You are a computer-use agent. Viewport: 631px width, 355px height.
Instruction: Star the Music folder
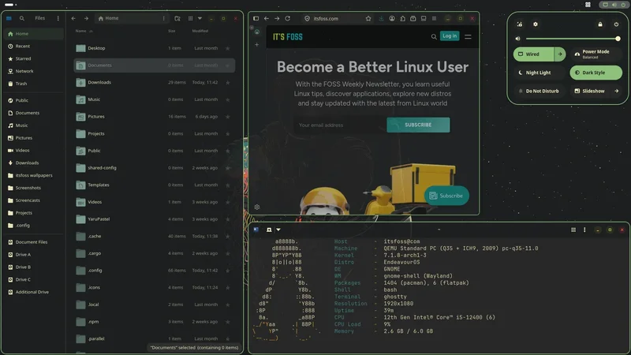[228, 99]
